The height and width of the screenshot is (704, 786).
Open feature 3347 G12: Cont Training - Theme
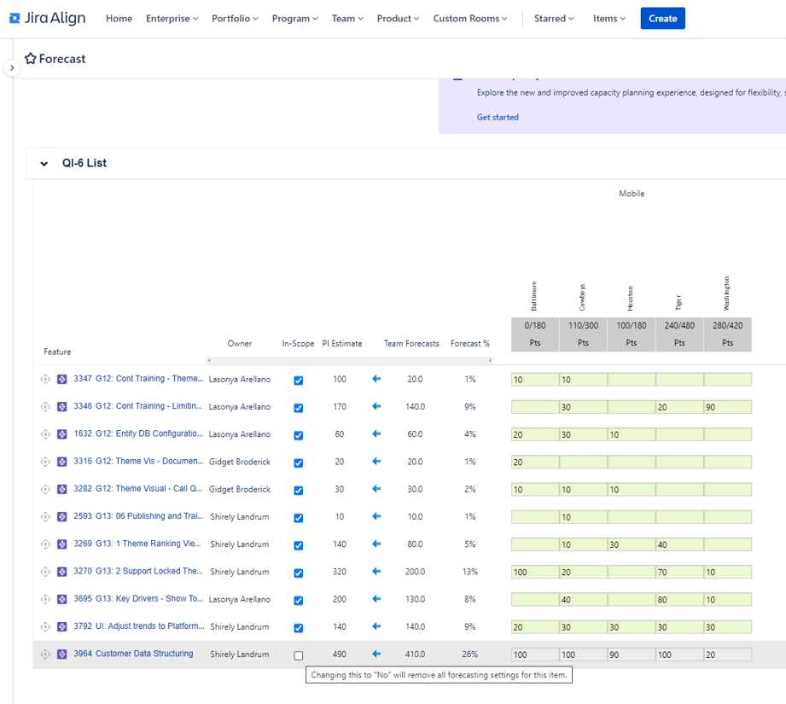coord(139,379)
